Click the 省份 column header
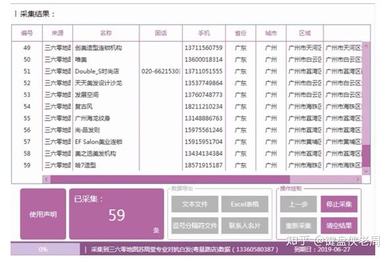The width and height of the screenshot is (391, 258). coord(241,33)
